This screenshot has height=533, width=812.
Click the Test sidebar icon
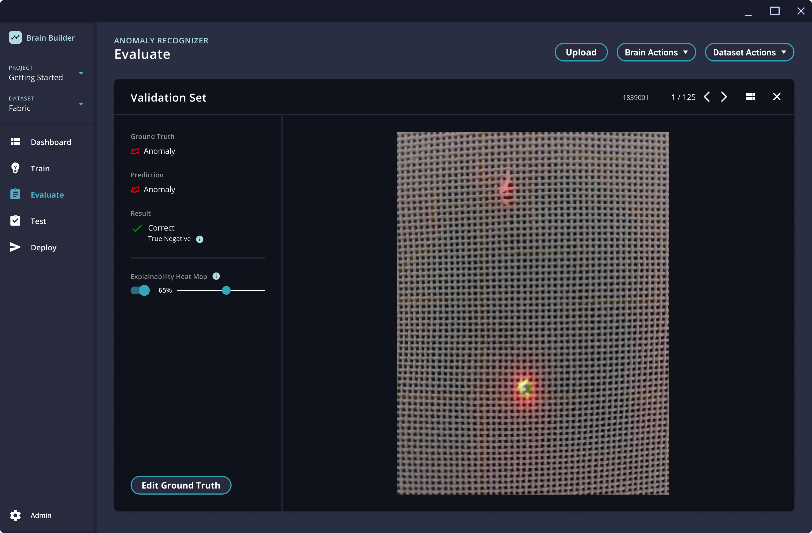15,221
